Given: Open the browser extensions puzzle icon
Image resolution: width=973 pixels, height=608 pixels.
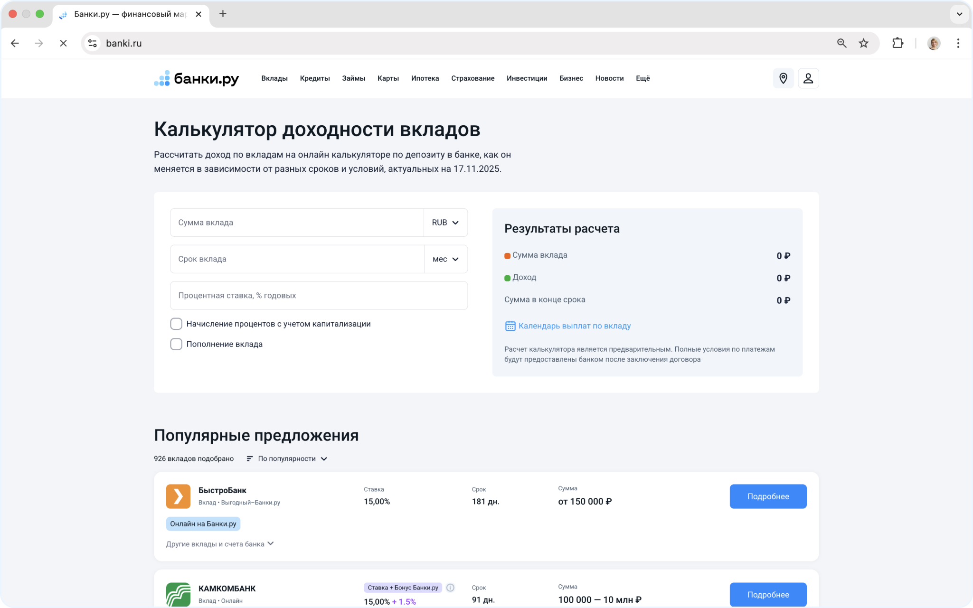Looking at the screenshot, I should pos(897,43).
